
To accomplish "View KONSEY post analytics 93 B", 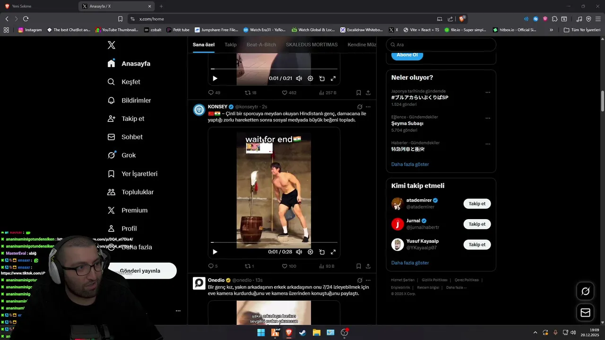I will click(x=327, y=266).
